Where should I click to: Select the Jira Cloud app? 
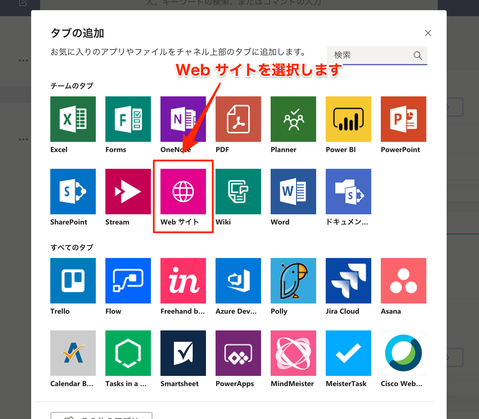[348, 281]
